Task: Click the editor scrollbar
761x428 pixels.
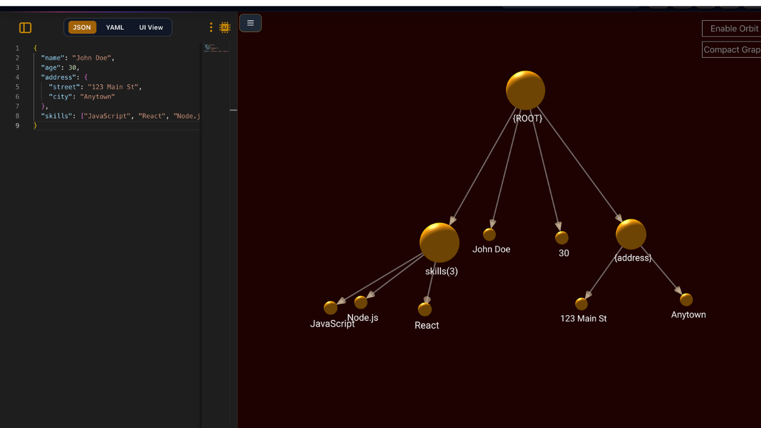Action: click(x=233, y=110)
